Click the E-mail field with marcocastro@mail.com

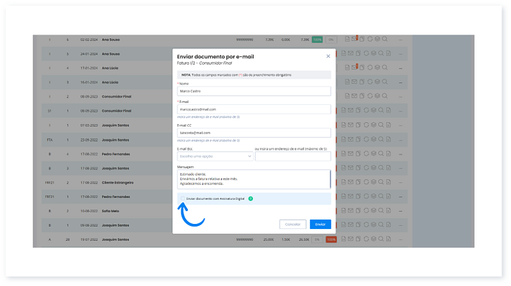pos(254,109)
